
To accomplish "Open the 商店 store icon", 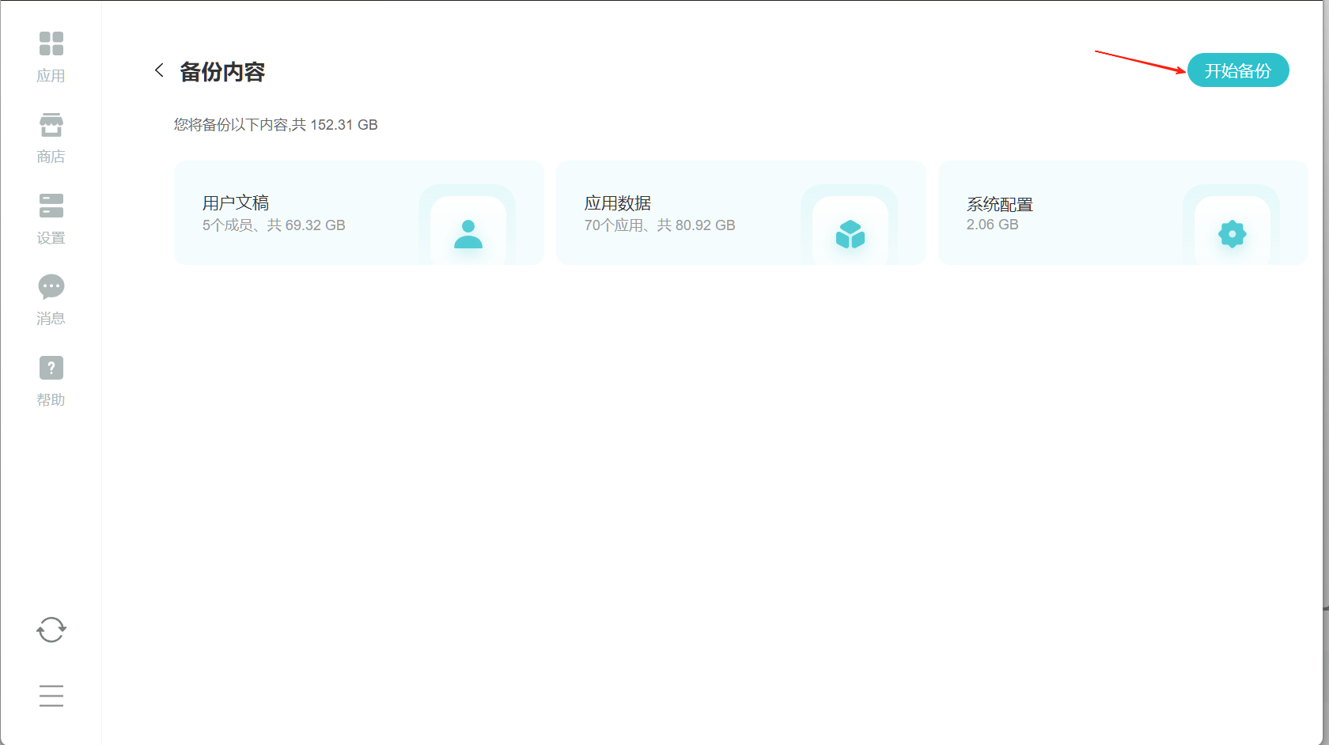I will [x=51, y=125].
